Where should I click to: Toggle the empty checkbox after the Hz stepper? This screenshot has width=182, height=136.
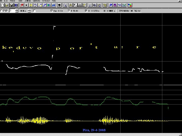pos(34,11)
